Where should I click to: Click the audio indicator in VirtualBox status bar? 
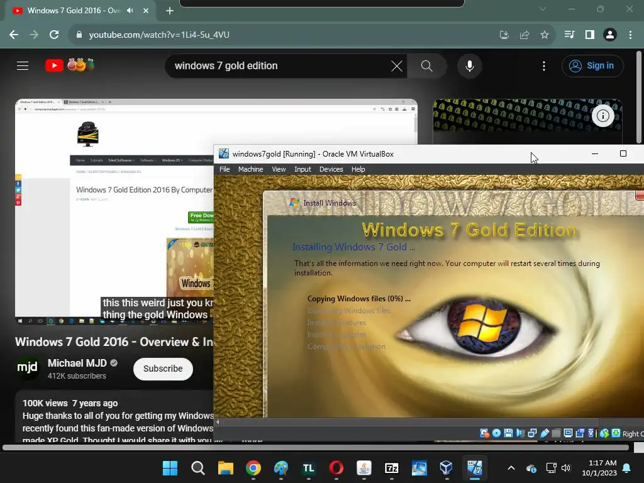coord(520,433)
